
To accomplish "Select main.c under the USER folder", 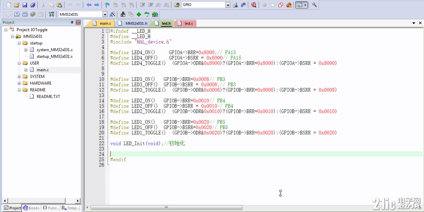I will 43,70.
